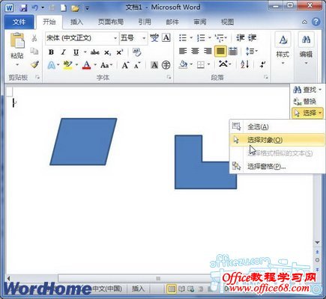The width and height of the screenshot is (326, 299).
Task: Toggle Show/Hide paragraph marks
Action: [x=262, y=65]
